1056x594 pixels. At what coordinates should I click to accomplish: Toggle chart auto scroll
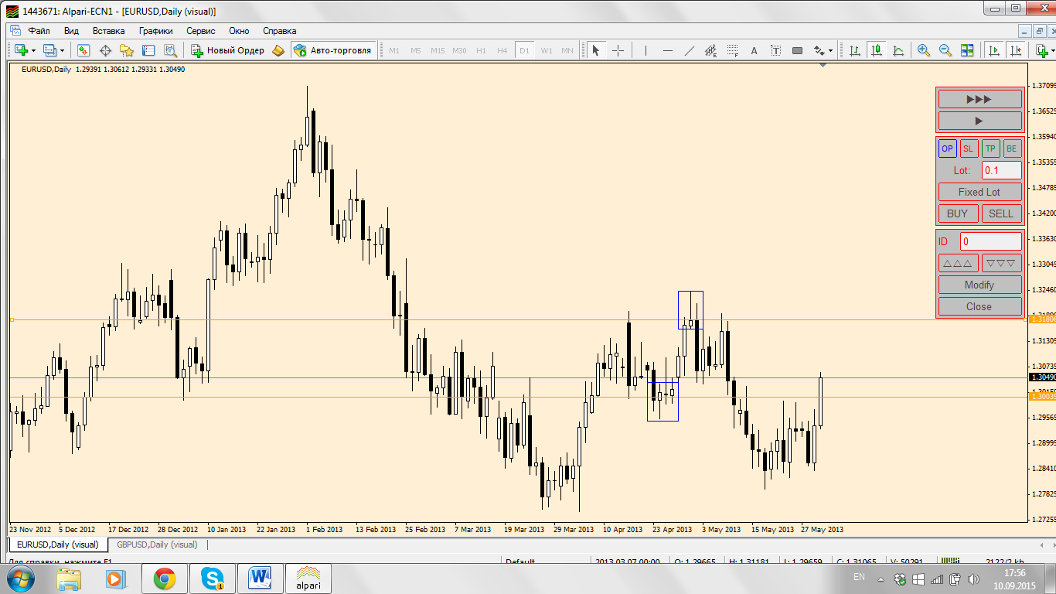(994, 50)
